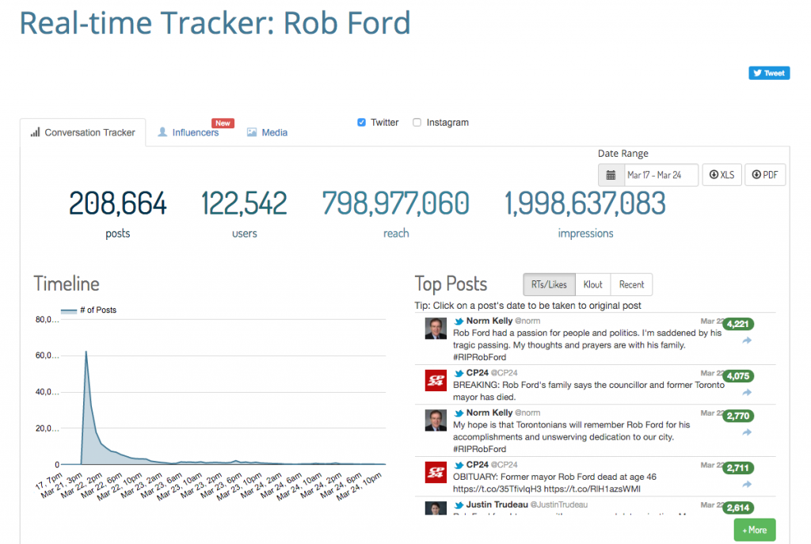Click the 2,711 retweets badge

pos(738,468)
